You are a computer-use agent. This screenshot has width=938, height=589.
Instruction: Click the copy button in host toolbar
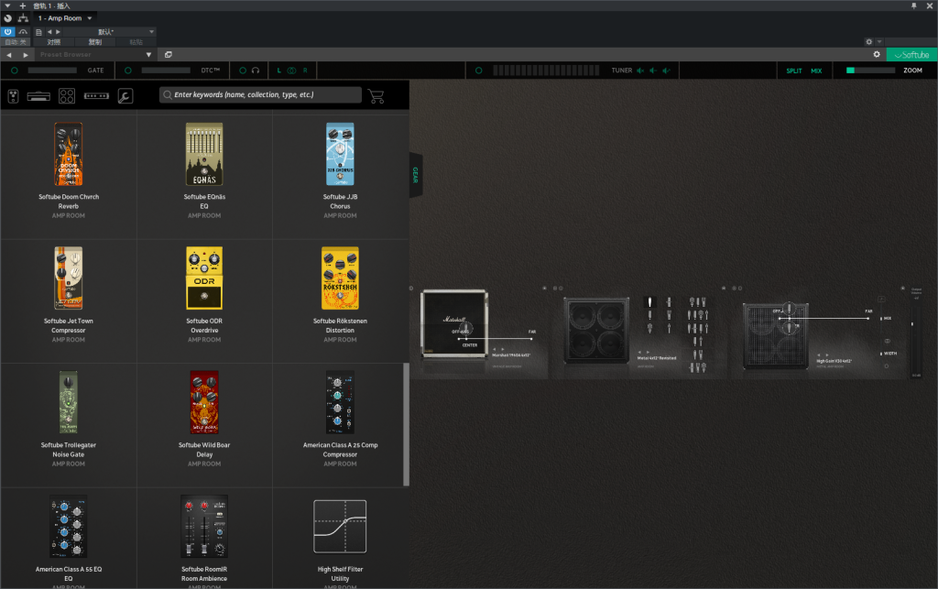[95, 42]
